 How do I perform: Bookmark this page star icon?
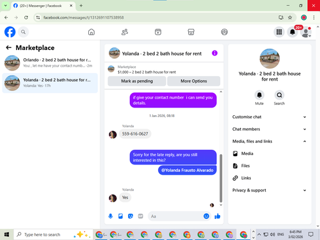290,17
